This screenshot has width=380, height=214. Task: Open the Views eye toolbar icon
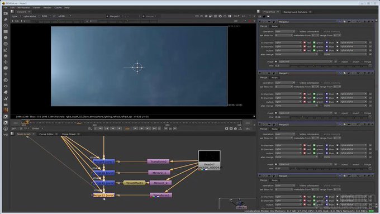[x=6, y=86]
